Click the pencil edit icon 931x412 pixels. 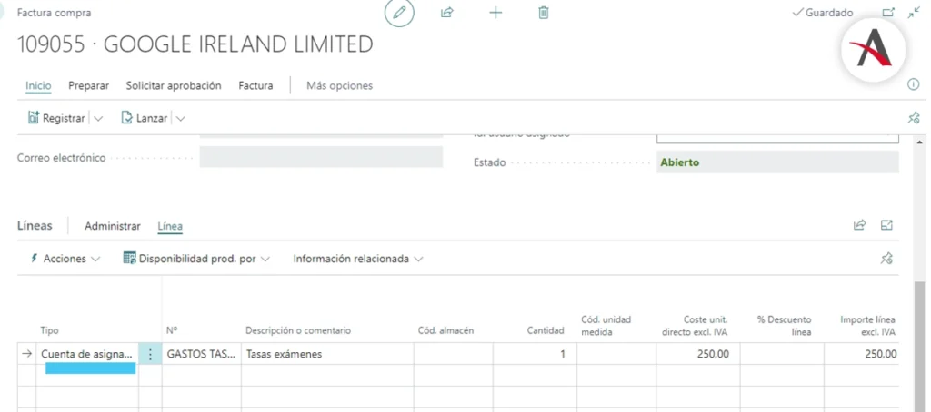[x=398, y=13]
